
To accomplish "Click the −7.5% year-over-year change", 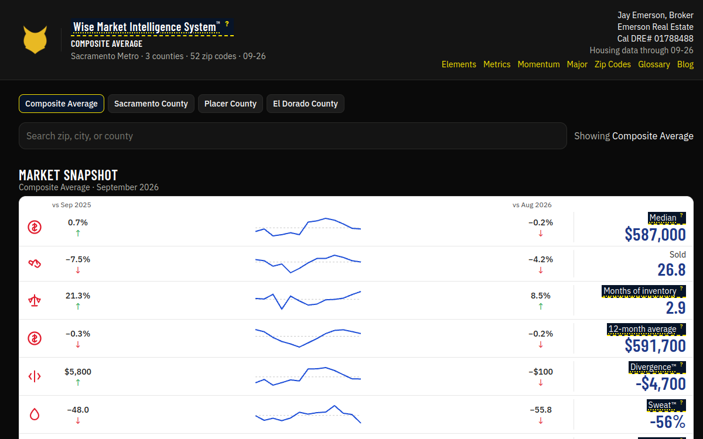I will (x=78, y=259).
